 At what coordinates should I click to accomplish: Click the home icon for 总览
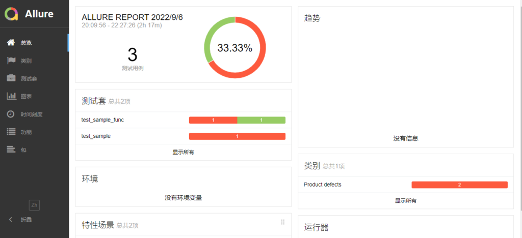coord(11,43)
